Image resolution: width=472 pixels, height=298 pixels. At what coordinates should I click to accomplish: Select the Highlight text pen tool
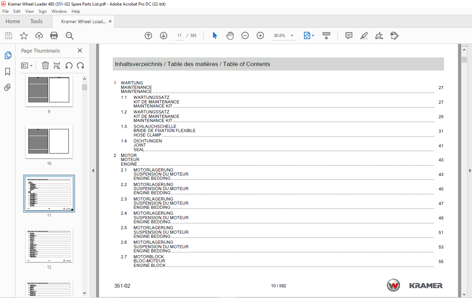coord(364,36)
